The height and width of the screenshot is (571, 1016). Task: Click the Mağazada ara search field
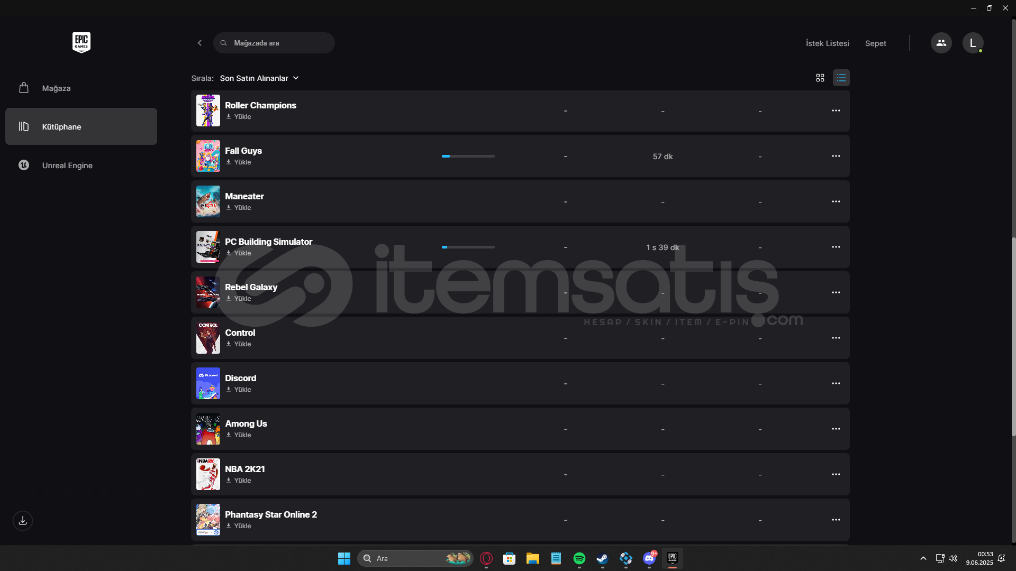pos(274,43)
